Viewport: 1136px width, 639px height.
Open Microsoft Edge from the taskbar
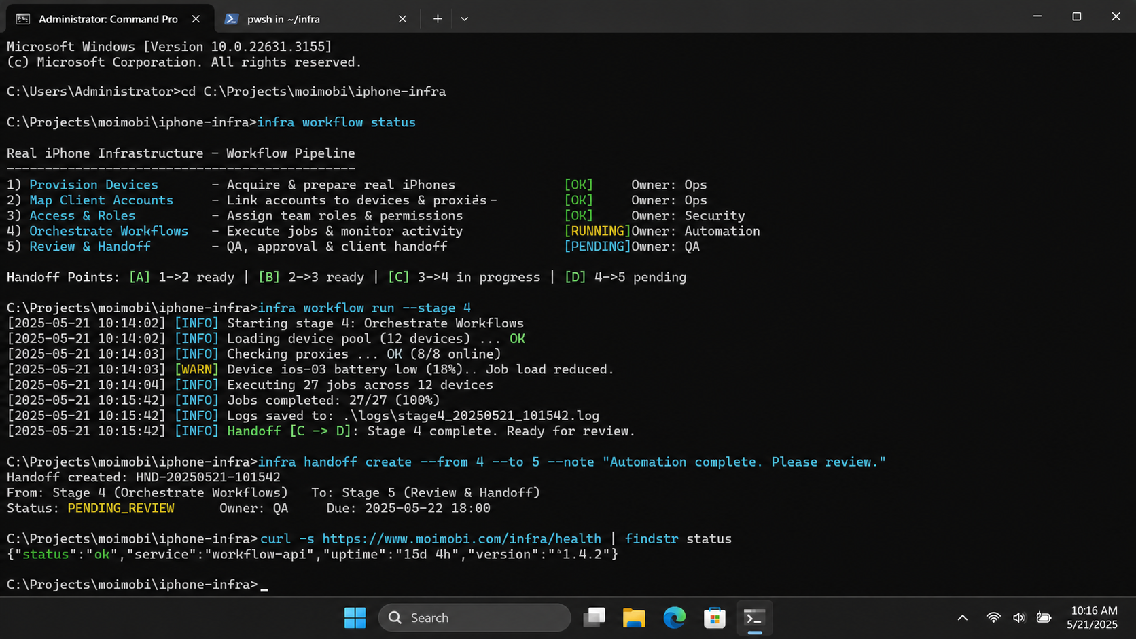pos(674,618)
